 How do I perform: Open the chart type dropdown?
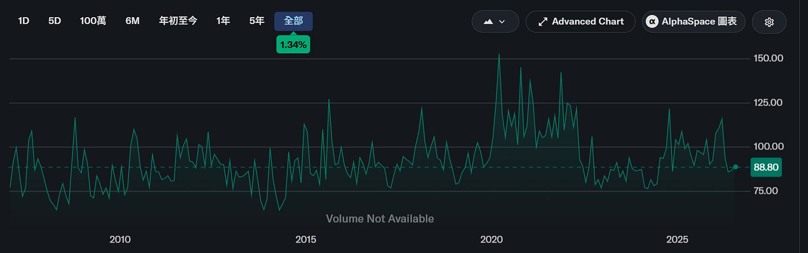tap(495, 22)
